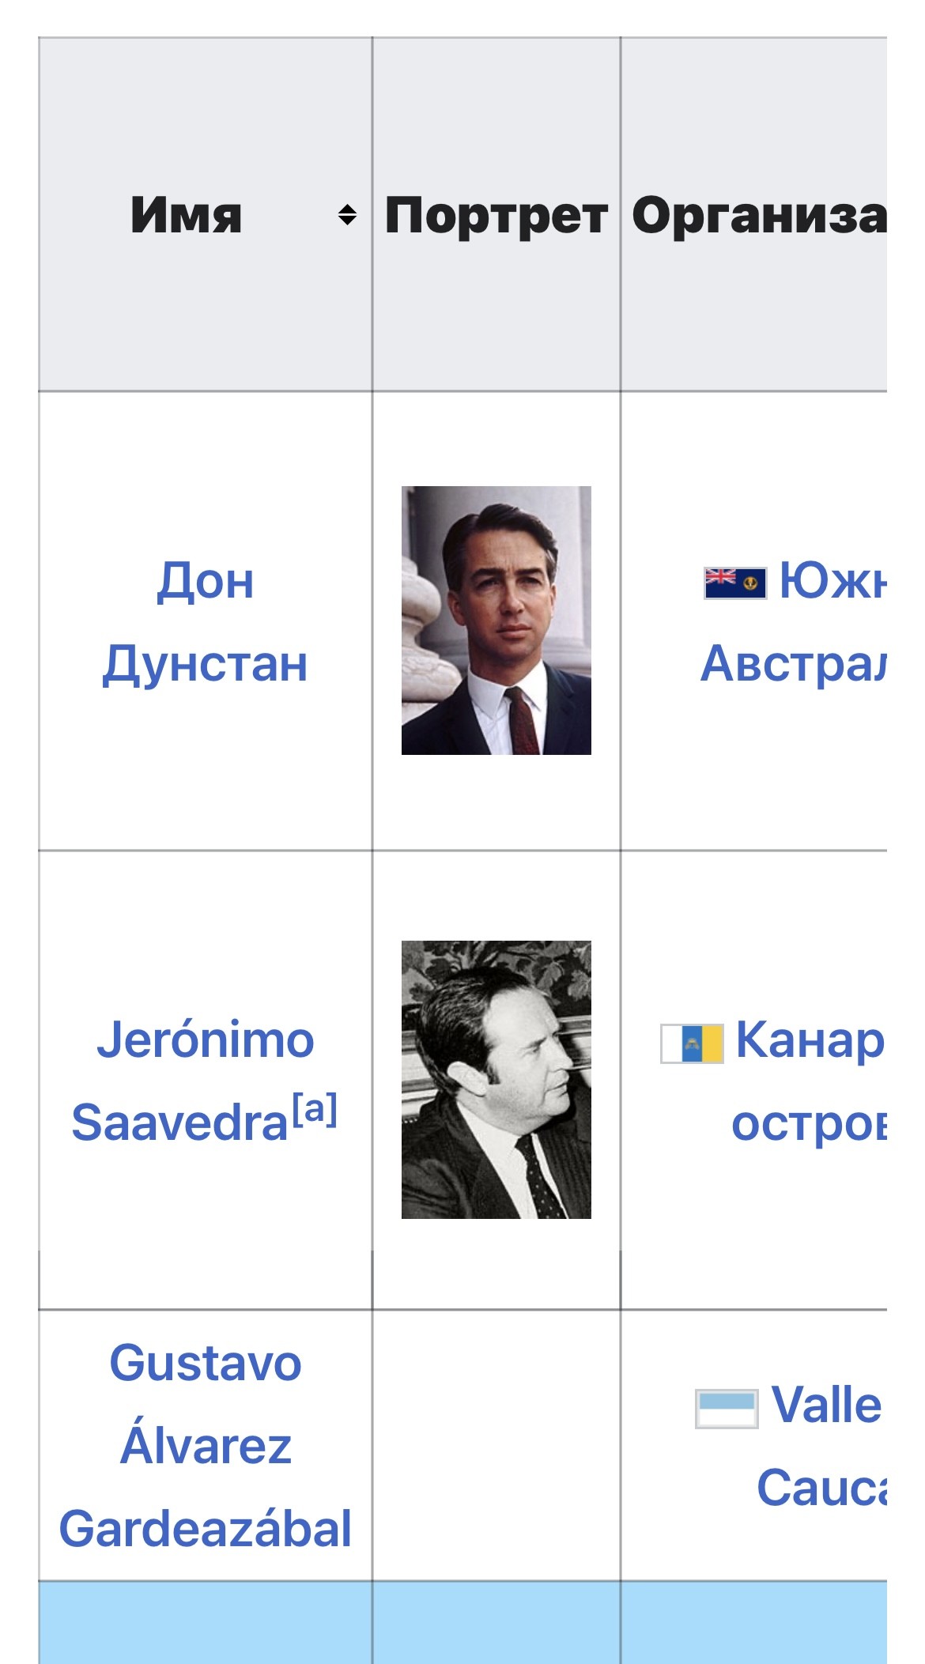Click the Canary Islands flag icon
925x1664 pixels.
[x=692, y=1043]
